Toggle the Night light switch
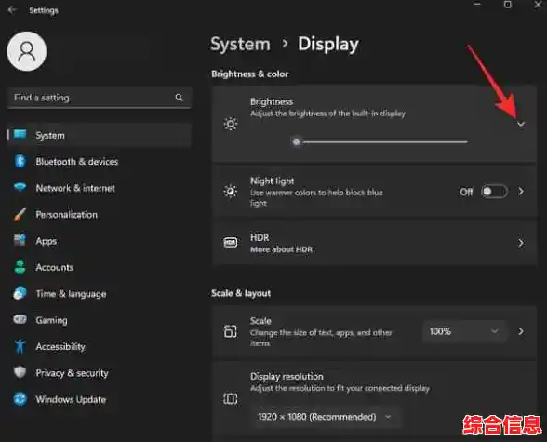The image size is (547, 442). coord(494,192)
